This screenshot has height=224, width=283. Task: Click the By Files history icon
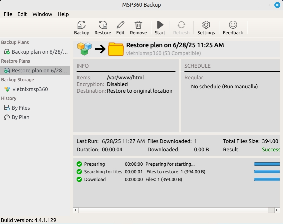click(7, 108)
